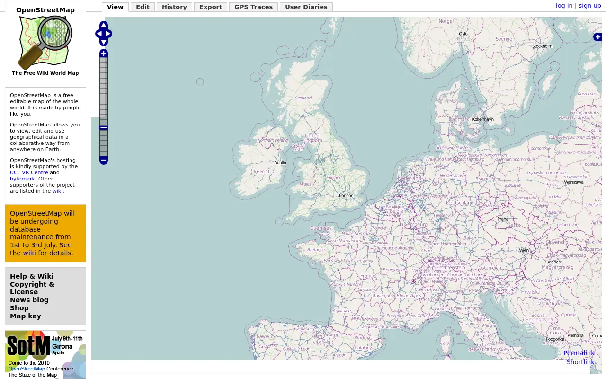Image resolution: width=606 pixels, height=379 pixels.
Task: Open the History tab
Action: click(x=174, y=7)
